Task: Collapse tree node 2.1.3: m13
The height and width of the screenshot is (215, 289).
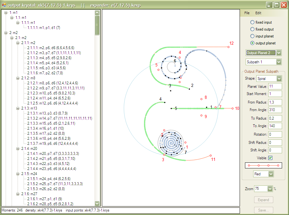Action: click(18, 108)
